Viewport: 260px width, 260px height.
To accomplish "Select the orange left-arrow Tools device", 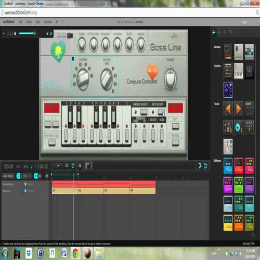I will pyautogui.click(x=228, y=109).
